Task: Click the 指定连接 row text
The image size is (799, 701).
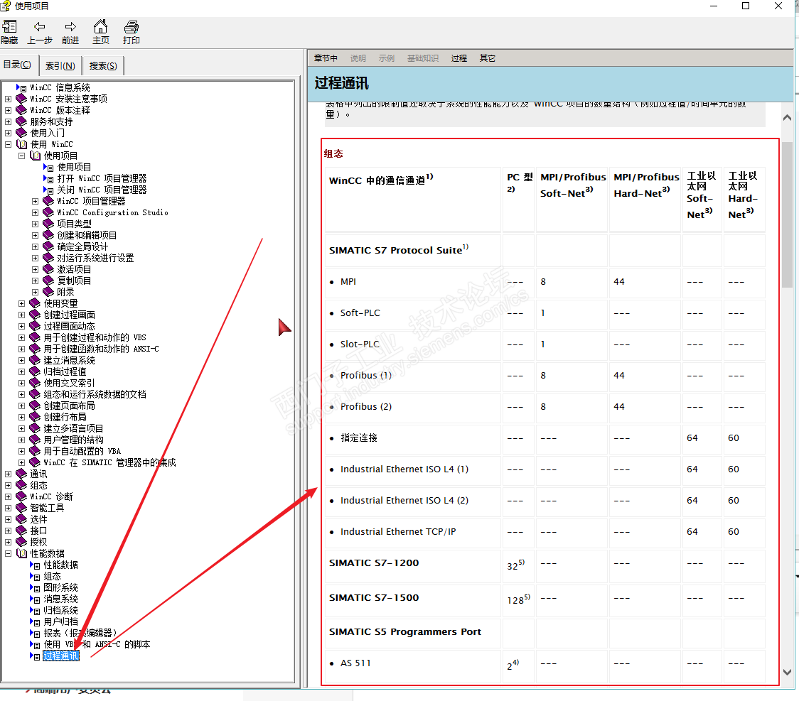Action: click(x=359, y=438)
